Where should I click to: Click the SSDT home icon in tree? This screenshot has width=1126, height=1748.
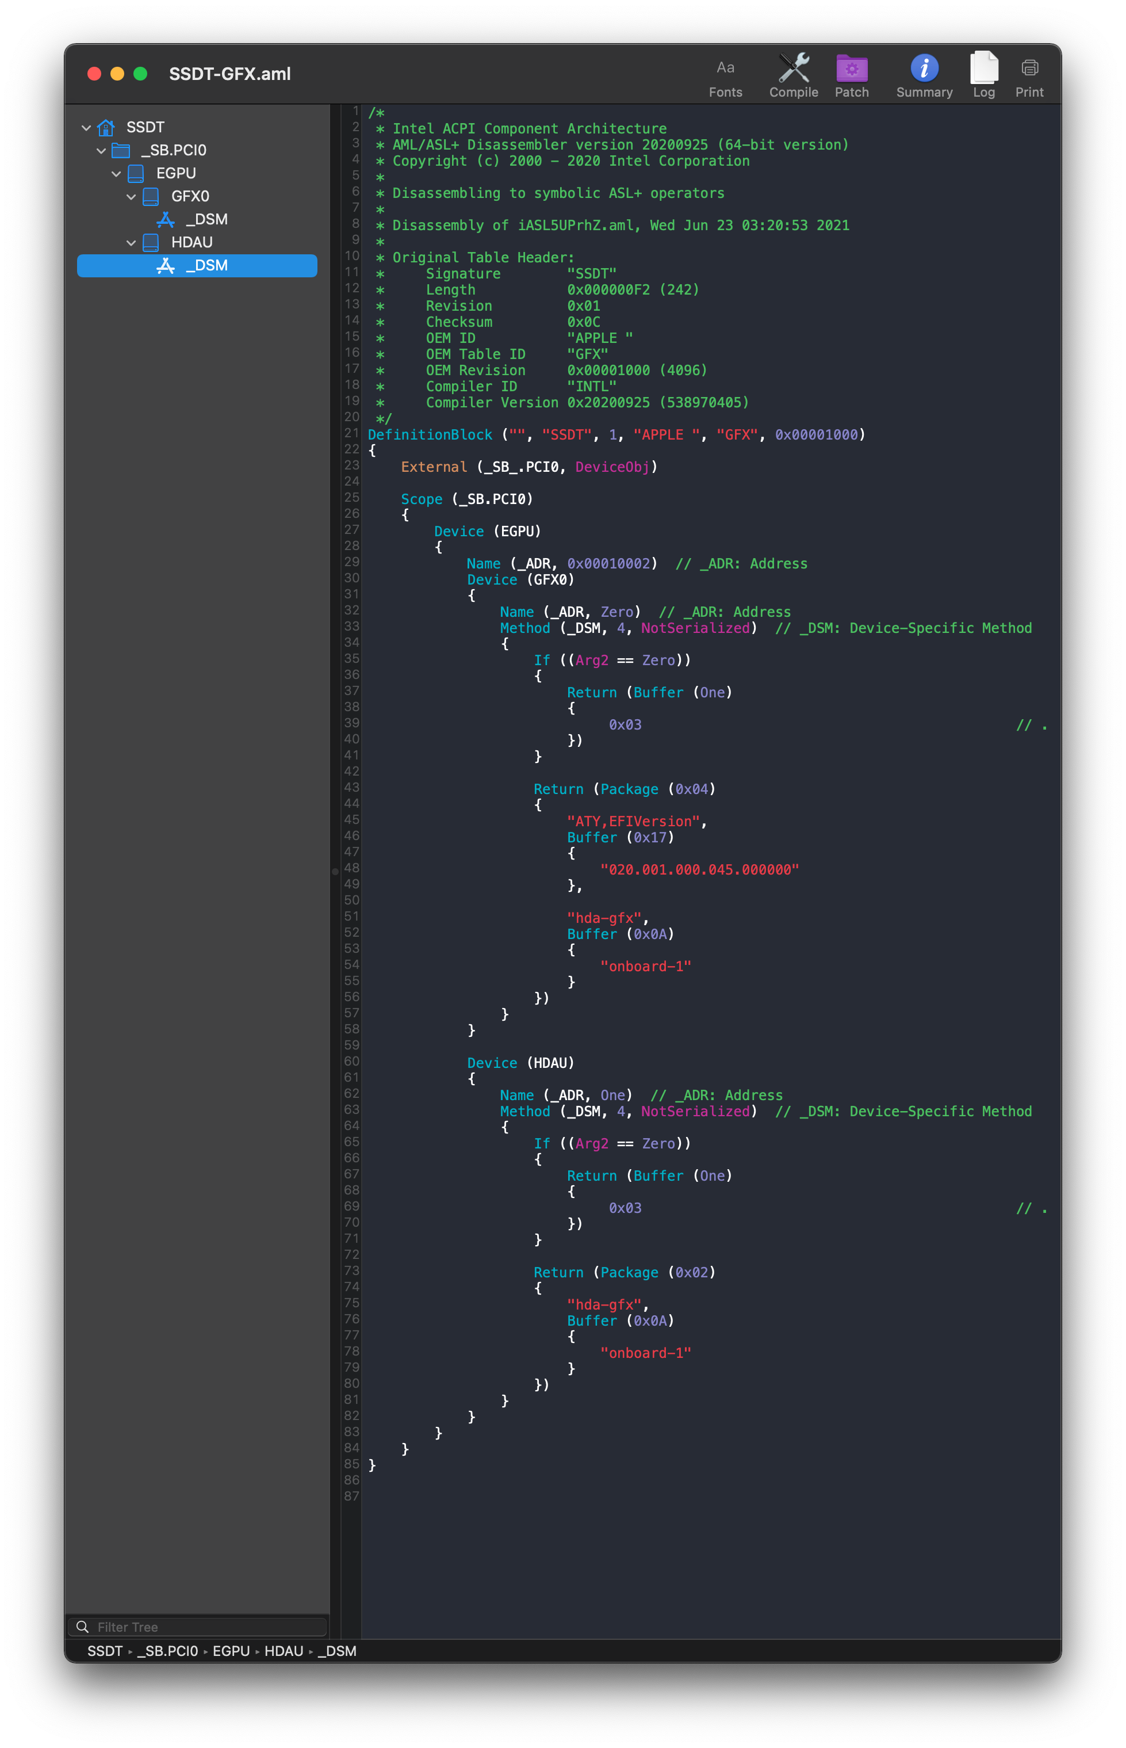point(106,127)
